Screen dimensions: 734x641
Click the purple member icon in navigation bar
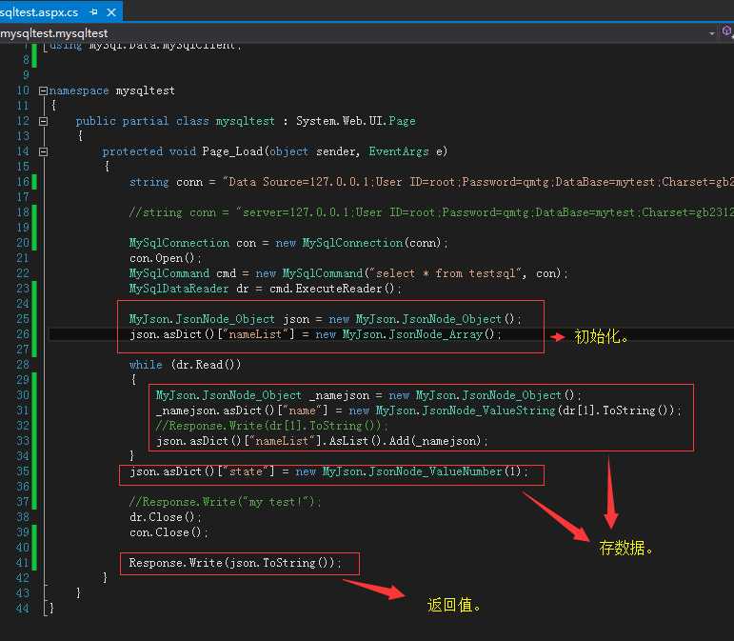(x=726, y=31)
